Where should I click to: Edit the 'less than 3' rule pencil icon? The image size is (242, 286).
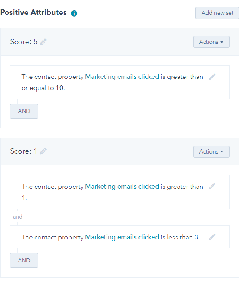(212, 237)
